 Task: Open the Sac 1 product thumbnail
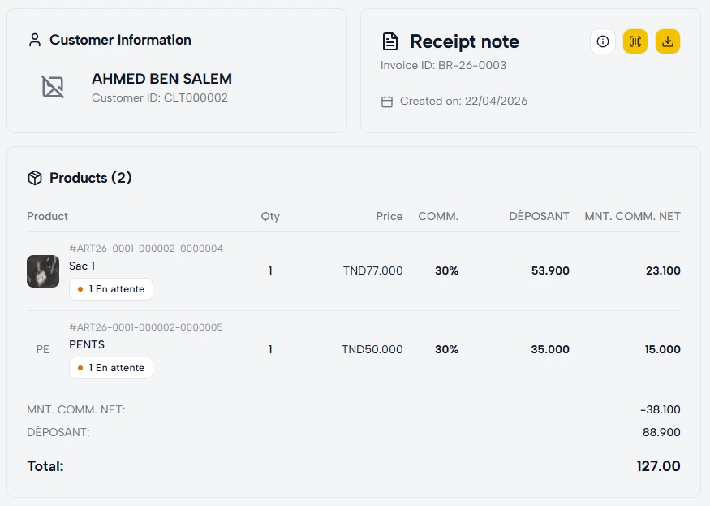pos(43,271)
